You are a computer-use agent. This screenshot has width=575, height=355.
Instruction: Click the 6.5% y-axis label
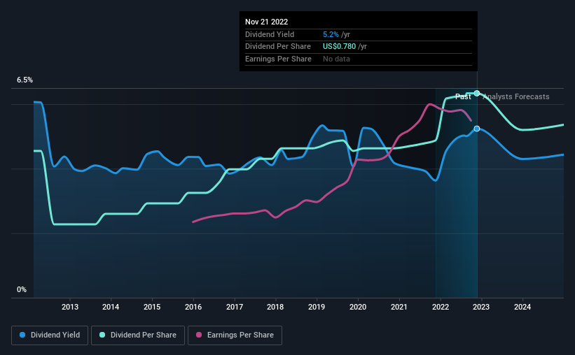click(x=25, y=80)
